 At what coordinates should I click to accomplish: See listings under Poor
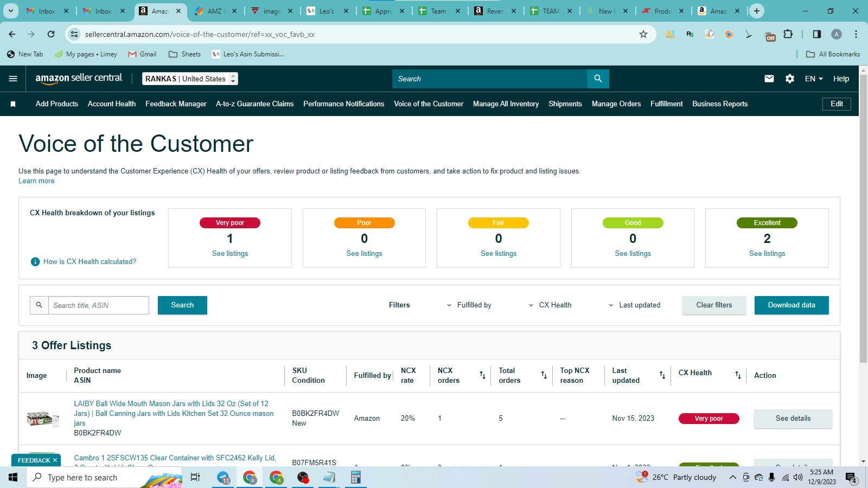[364, 254]
